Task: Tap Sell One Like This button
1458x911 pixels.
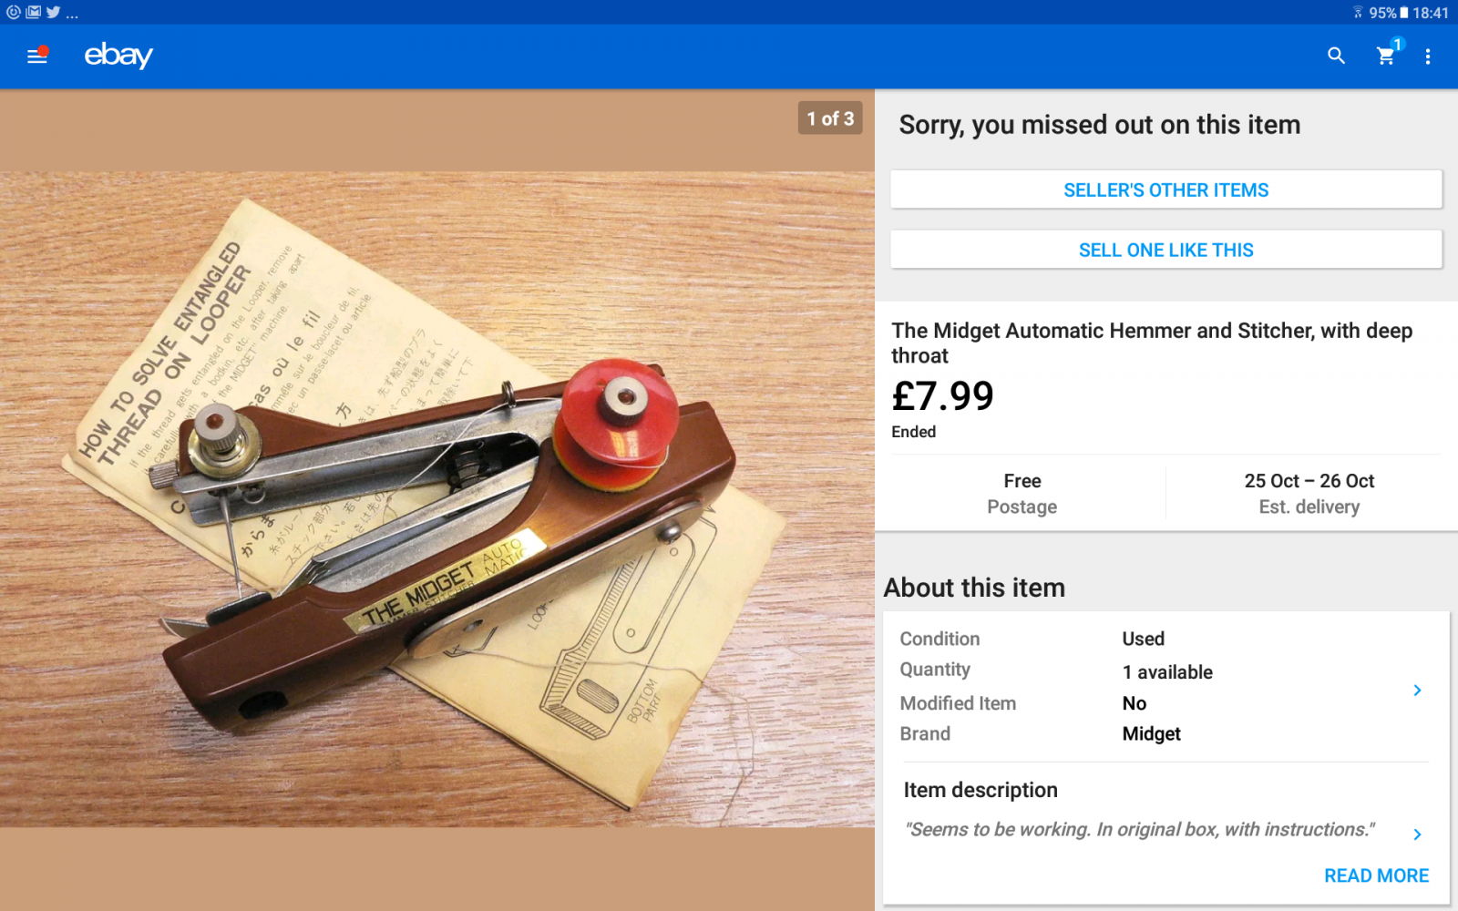Action: (1166, 250)
